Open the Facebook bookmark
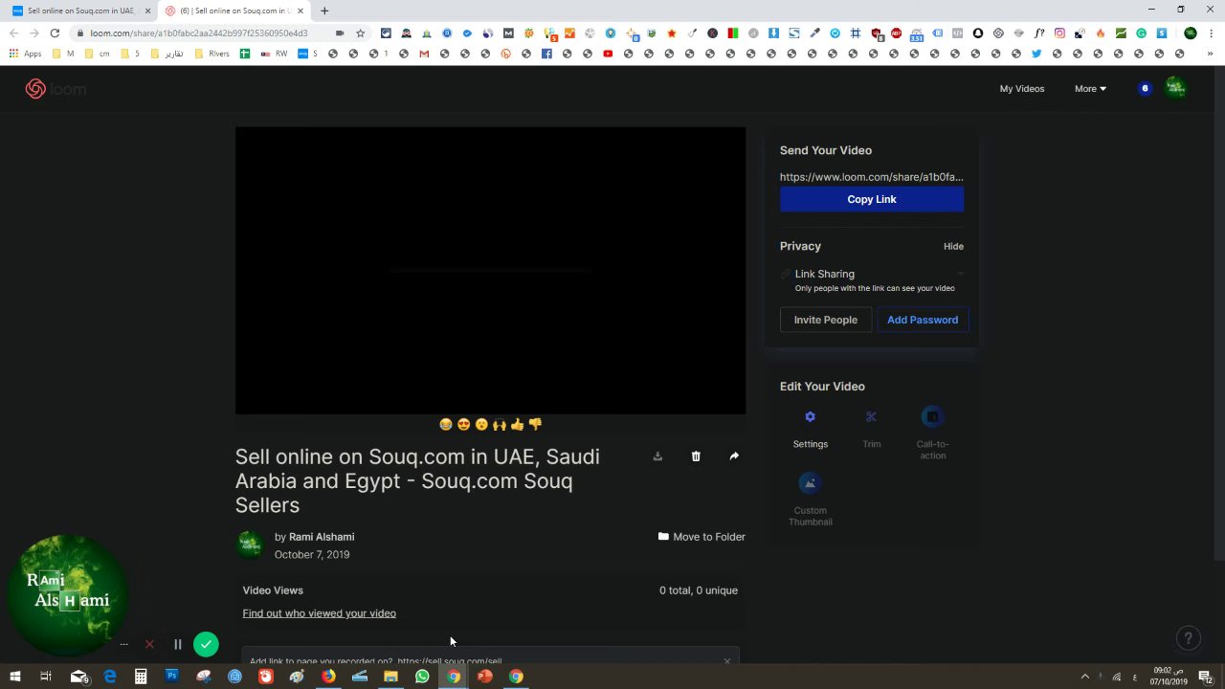The image size is (1225, 689). (546, 54)
